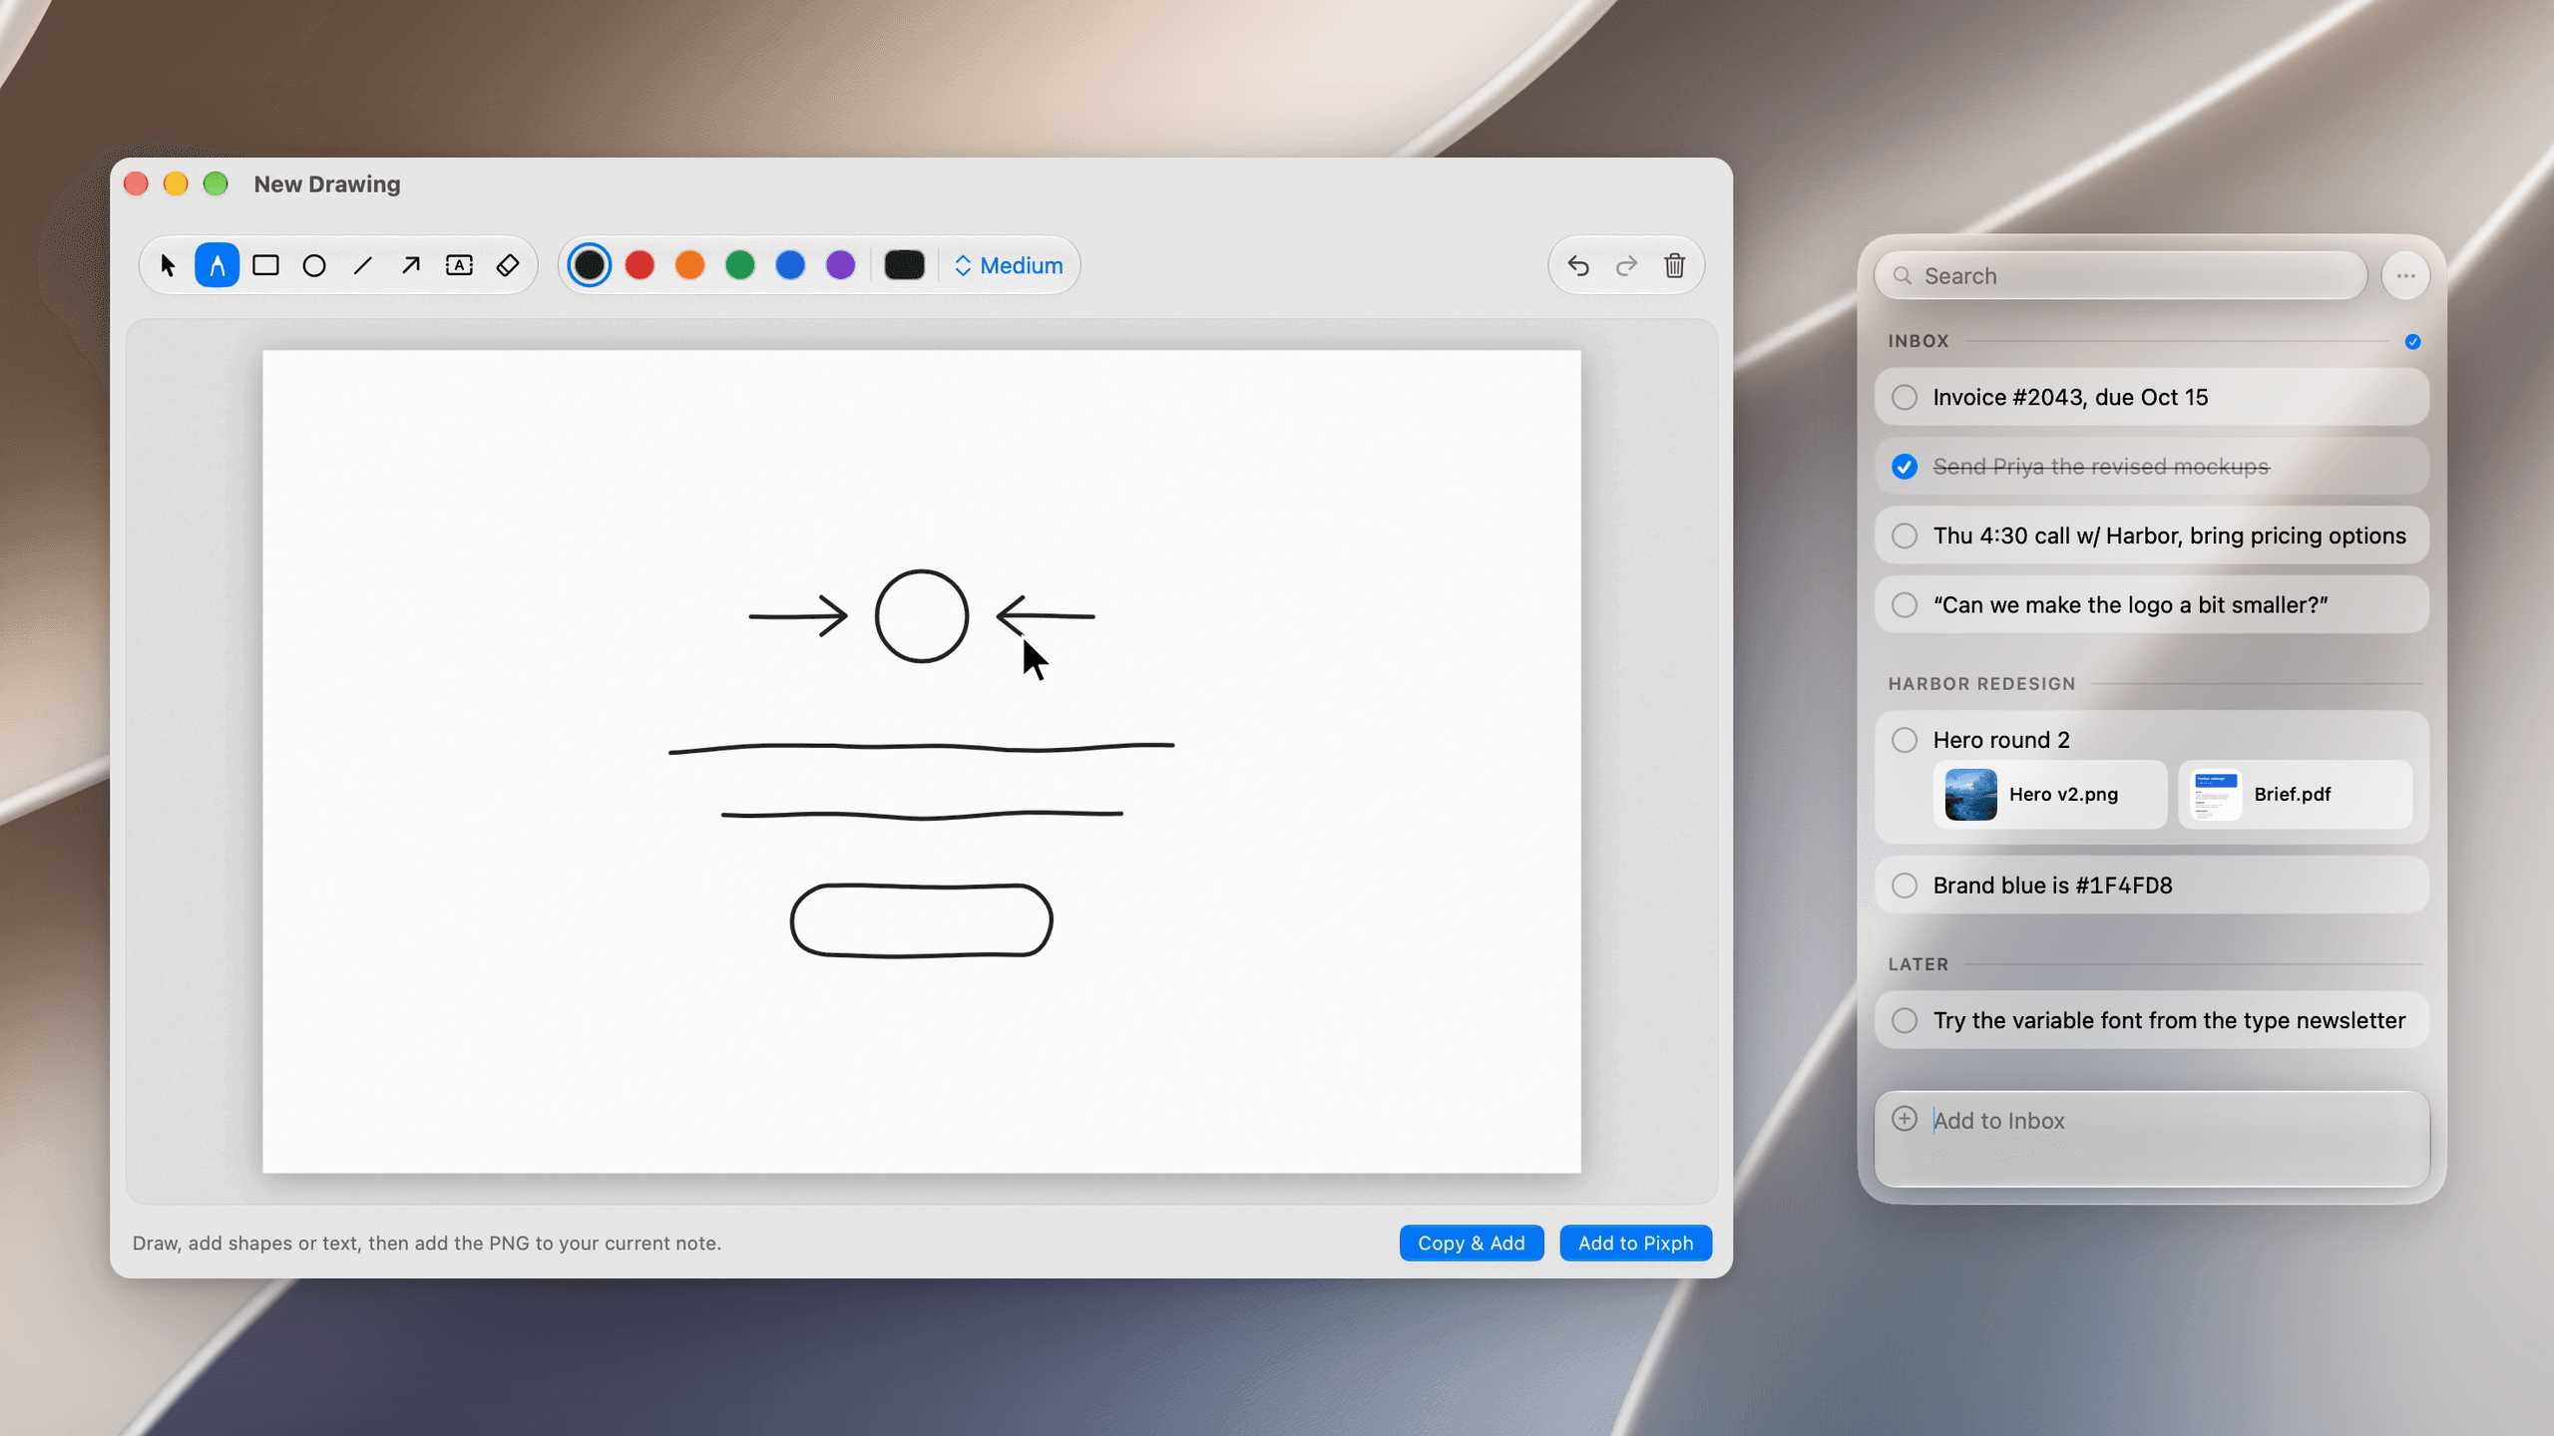Viewport: 2554px width, 1436px height.
Task: Check off variable font newsletter note
Action: click(x=1905, y=1020)
